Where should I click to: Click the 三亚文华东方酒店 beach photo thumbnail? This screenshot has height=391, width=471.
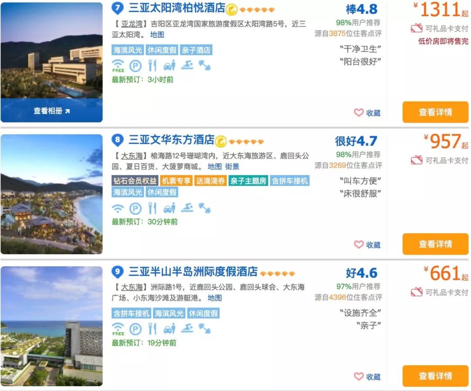(51, 194)
